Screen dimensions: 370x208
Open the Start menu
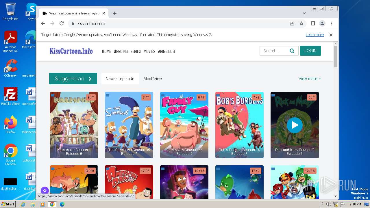pos(8,204)
